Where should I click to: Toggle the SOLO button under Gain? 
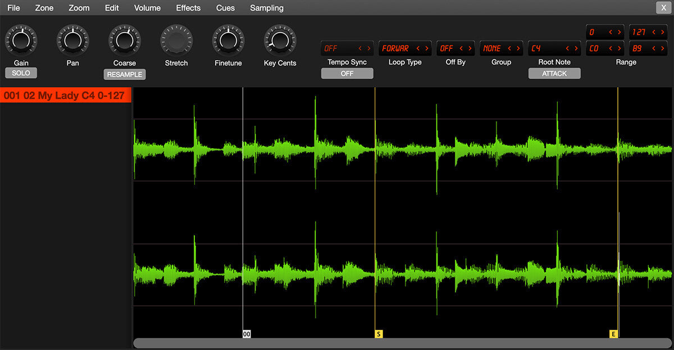click(x=21, y=73)
